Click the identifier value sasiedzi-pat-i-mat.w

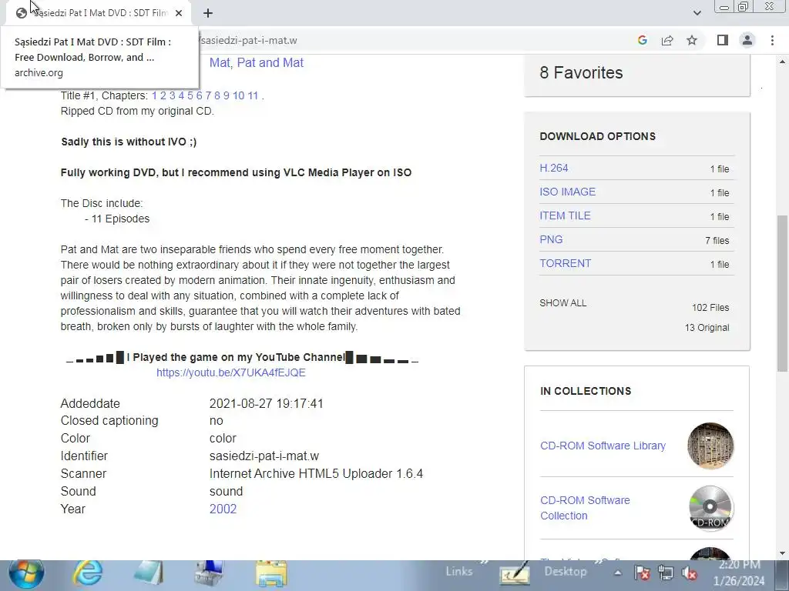(264, 456)
